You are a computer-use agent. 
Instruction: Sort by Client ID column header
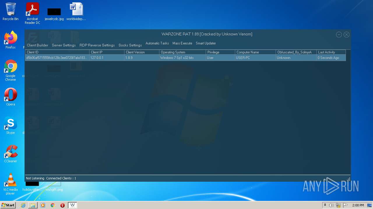(x=57, y=52)
